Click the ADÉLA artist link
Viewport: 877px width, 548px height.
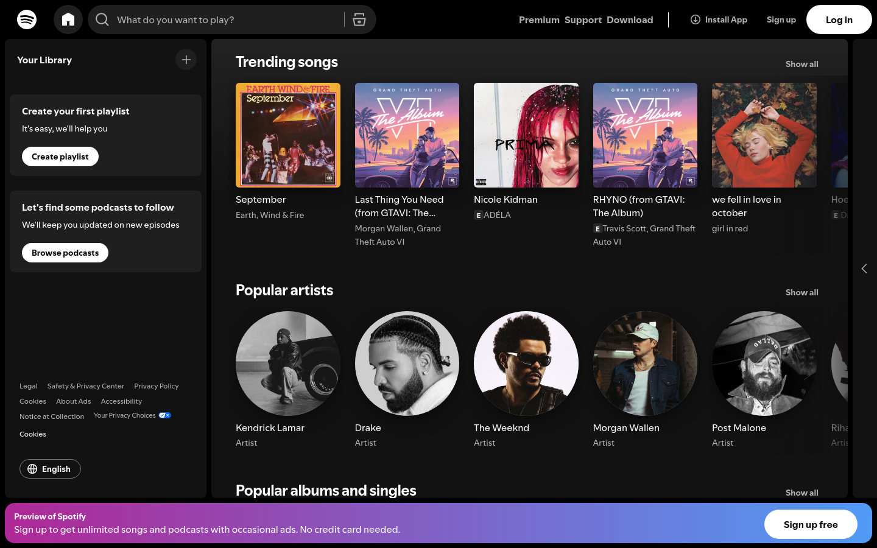click(497, 215)
